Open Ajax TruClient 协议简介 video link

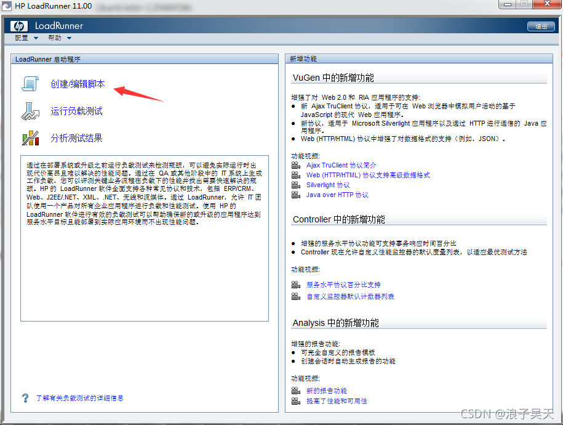341,165
